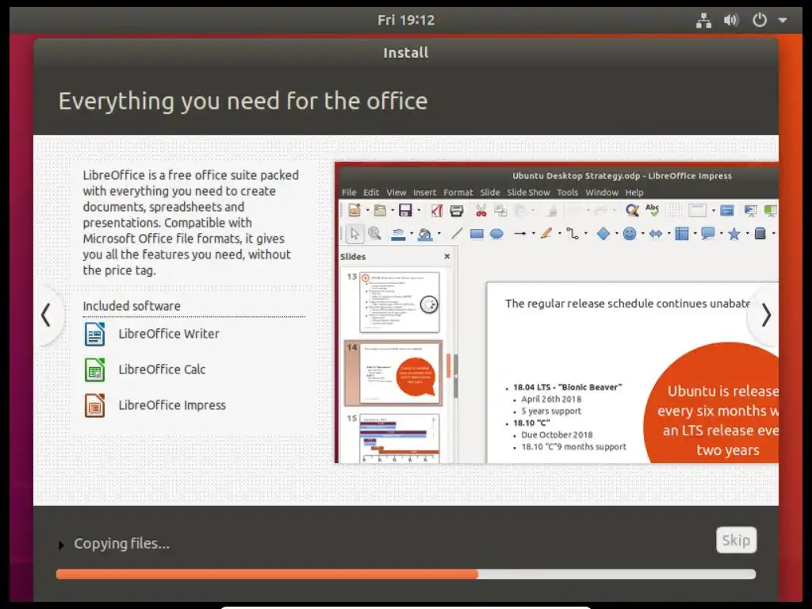The width and height of the screenshot is (812, 609).
Task: Select the Curve pencil tool
Action: point(546,234)
